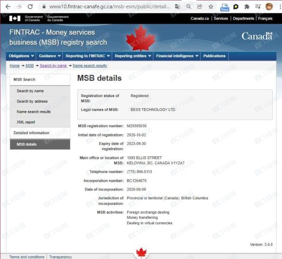Click the 'MSB details' page heading

point(99,78)
